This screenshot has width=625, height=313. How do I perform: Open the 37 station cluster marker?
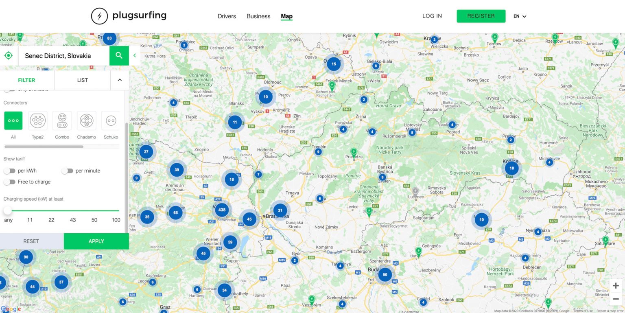click(61, 282)
